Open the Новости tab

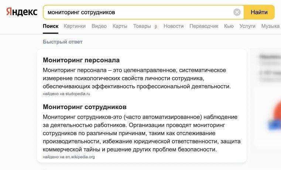(174, 26)
